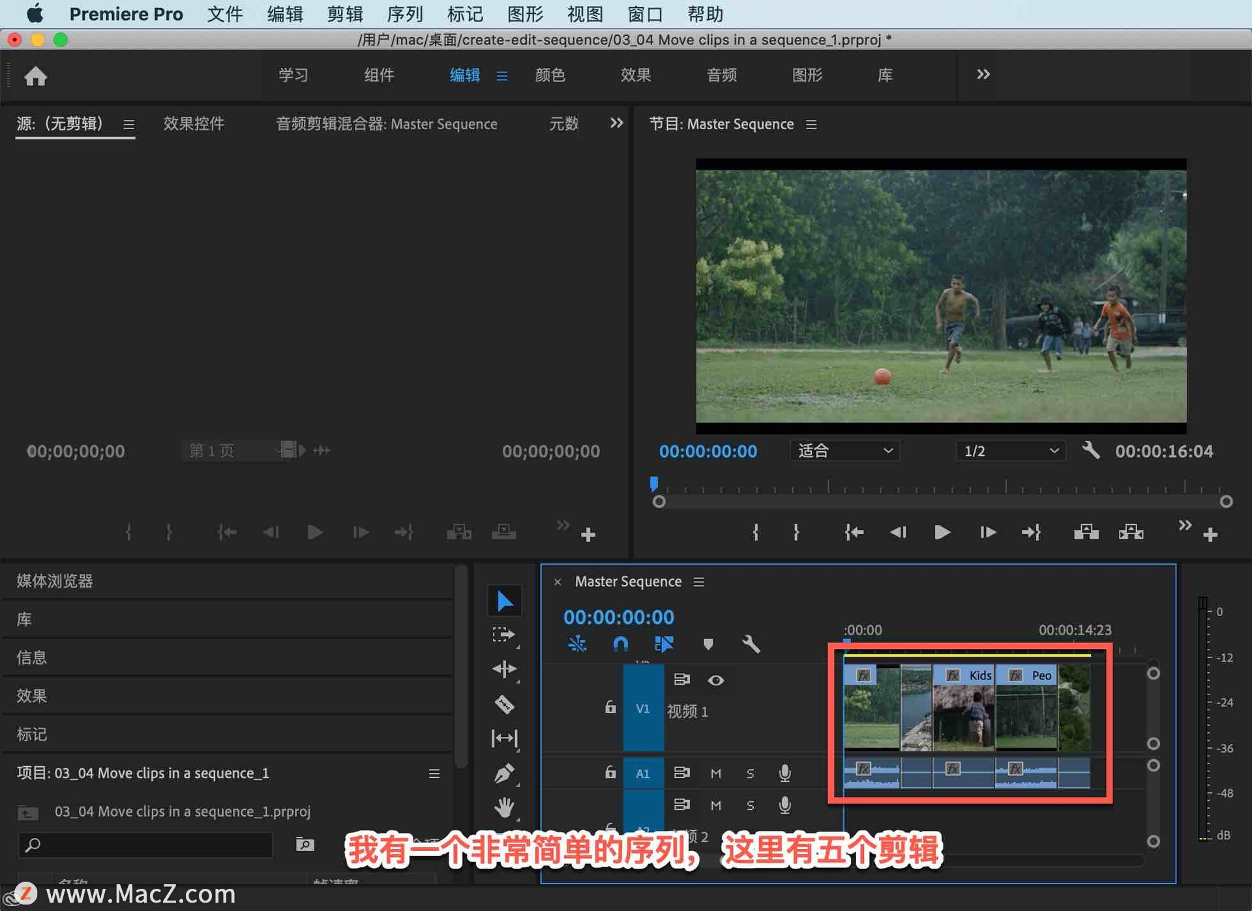Open Source Monitor button editor plus
Viewport: 1252px width, 911px height.
click(x=588, y=535)
